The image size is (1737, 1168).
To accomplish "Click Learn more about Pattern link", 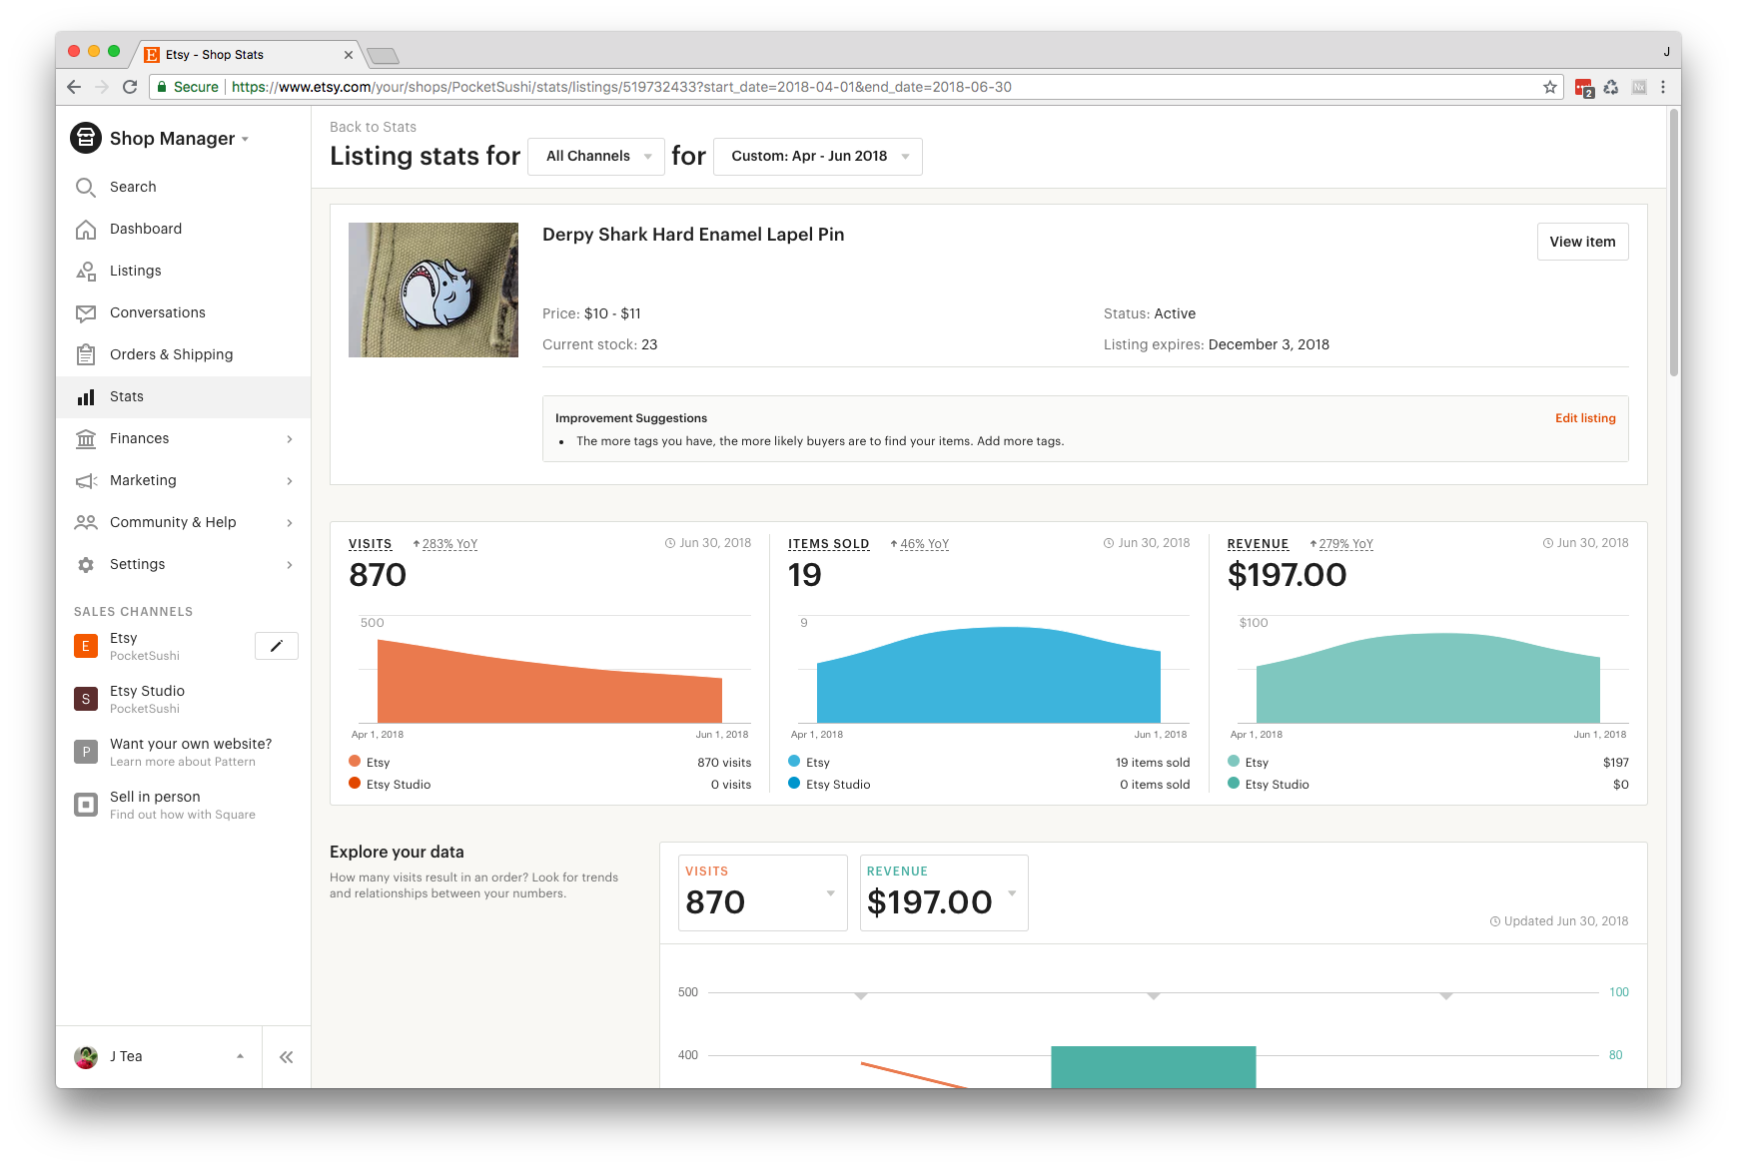I will coord(183,762).
